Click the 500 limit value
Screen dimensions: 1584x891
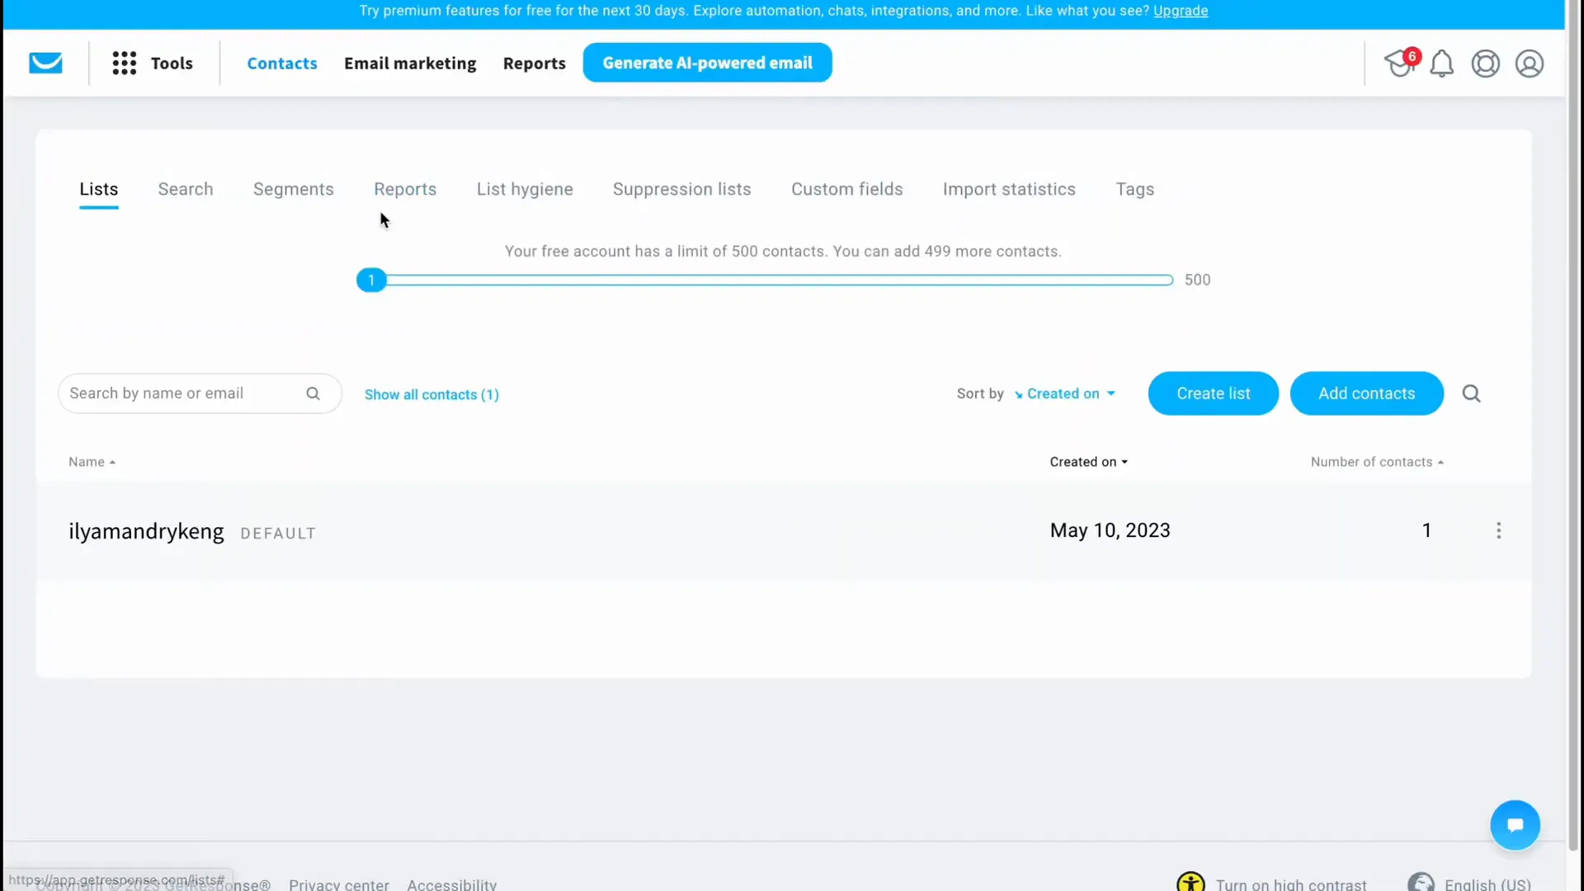[1197, 280]
